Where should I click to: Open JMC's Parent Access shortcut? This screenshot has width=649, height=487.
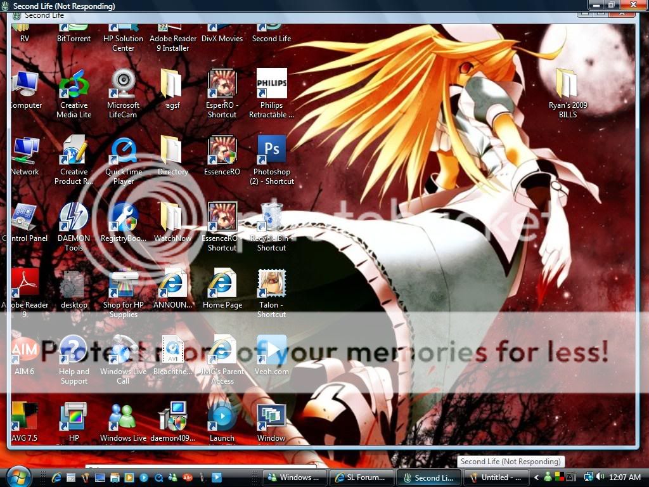(222, 361)
